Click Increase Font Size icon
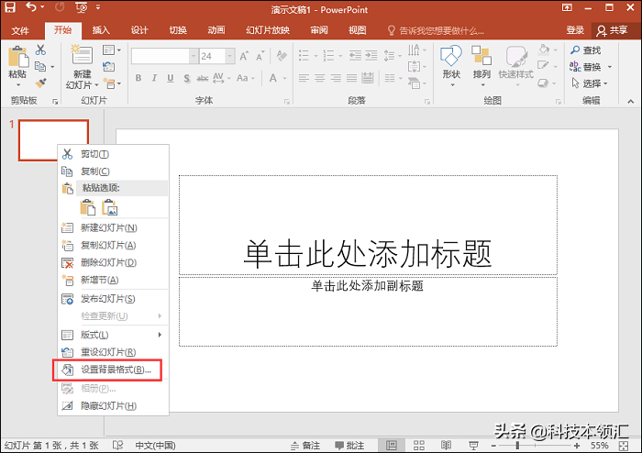The image size is (642, 453). (244, 56)
